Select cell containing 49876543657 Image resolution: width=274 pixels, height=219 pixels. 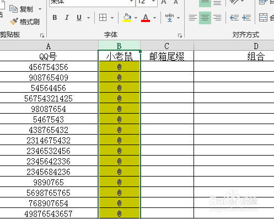[x=49, y=213]
